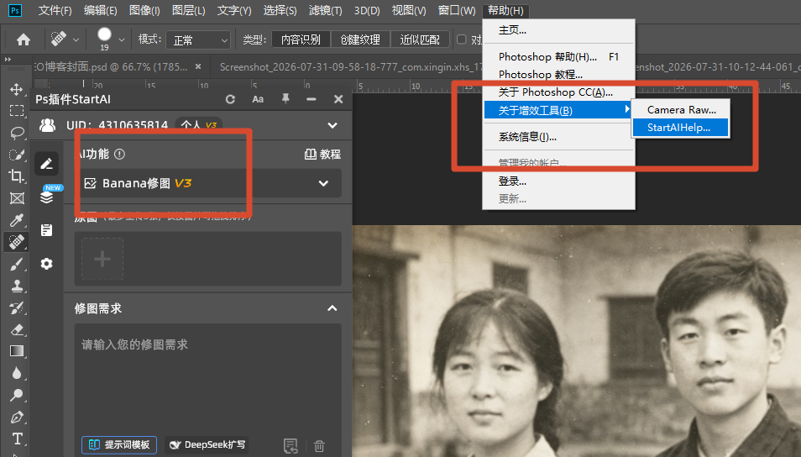Choose the 内容识别 type option
The width and height of the screenshot is (801, 457).
[x=301, y=39]
